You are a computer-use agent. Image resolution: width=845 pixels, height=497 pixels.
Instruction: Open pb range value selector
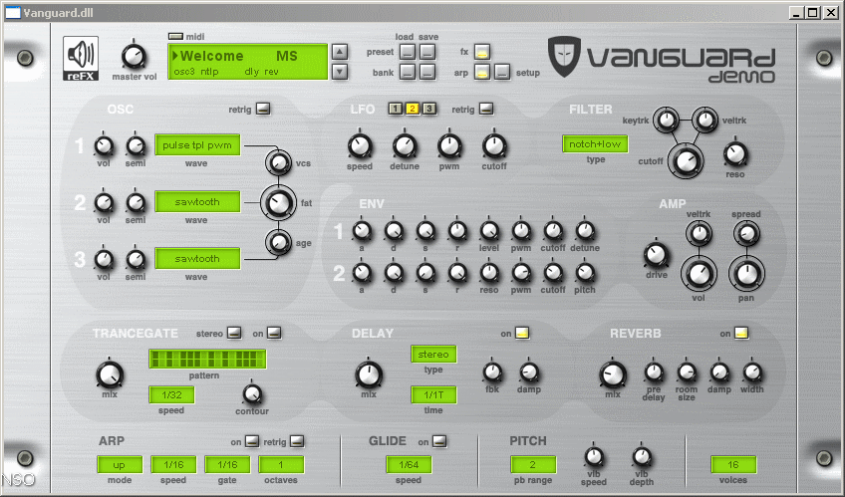click(x=533, y=465)
